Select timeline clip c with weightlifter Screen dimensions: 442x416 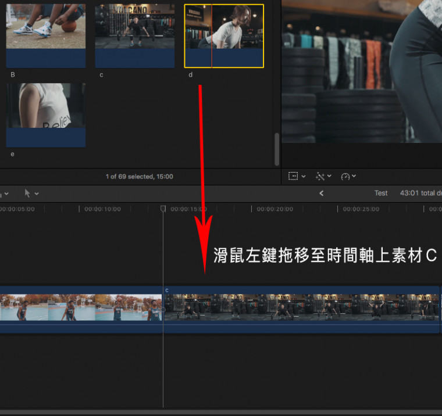pyautogui.click(x=302, y=310)
